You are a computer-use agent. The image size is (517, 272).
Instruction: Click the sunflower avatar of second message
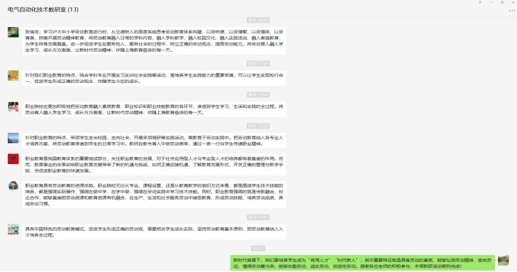pyautogui.click(x=13, y=75)
